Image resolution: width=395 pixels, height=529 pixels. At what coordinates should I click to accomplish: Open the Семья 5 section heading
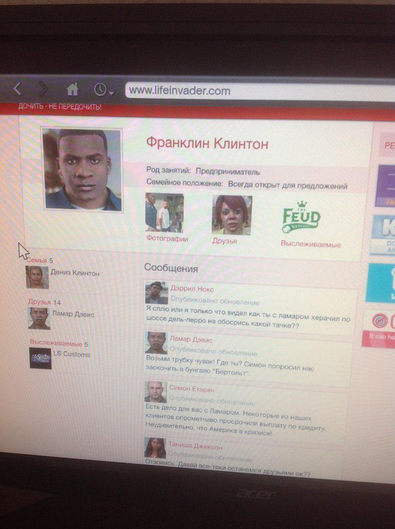pyautogui.click(x=39, y=260)
